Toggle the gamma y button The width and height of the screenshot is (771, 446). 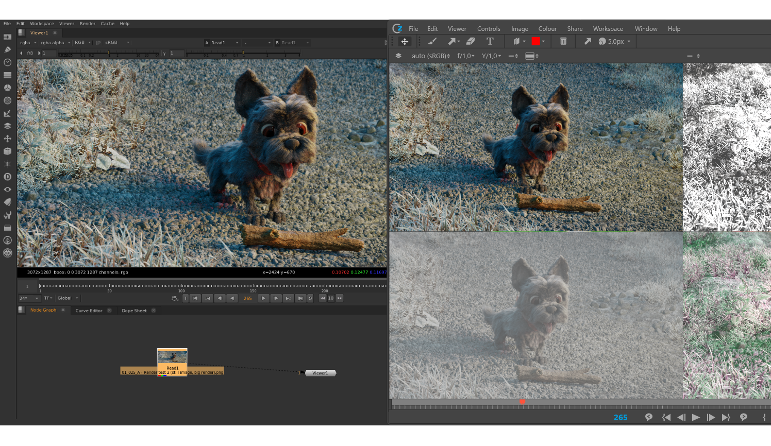pyautogui.click(x=164, y=53)
